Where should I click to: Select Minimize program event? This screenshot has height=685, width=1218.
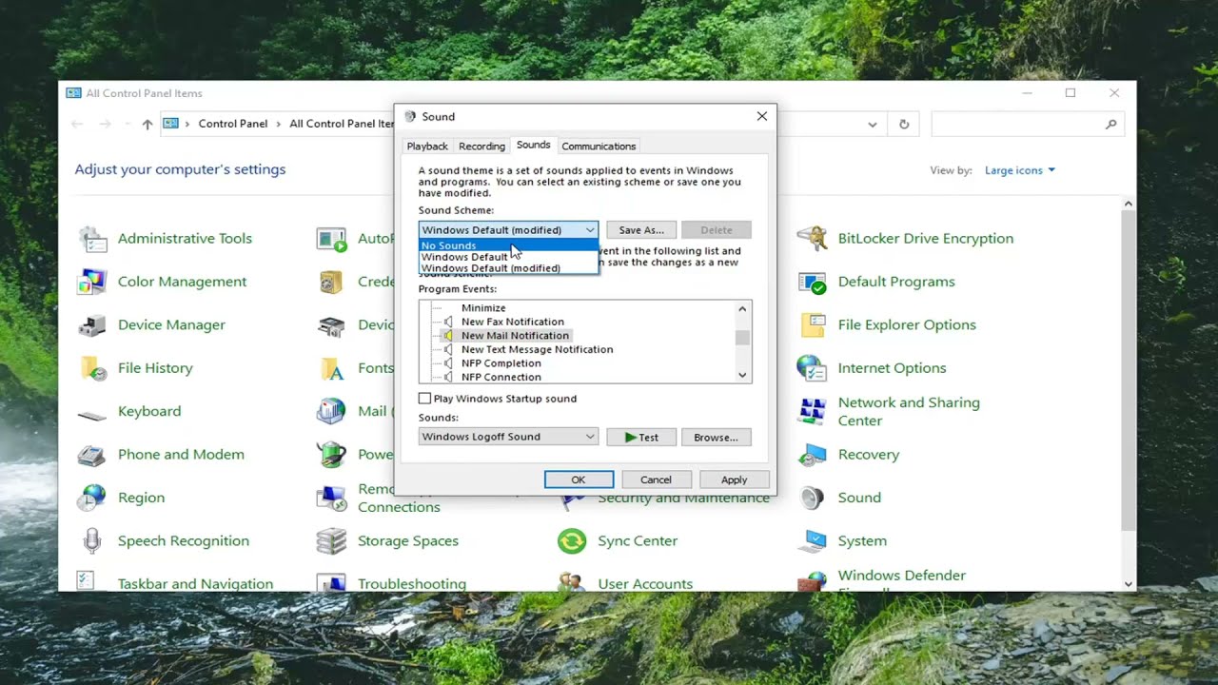pyautogui.click(x=483, y=308)
